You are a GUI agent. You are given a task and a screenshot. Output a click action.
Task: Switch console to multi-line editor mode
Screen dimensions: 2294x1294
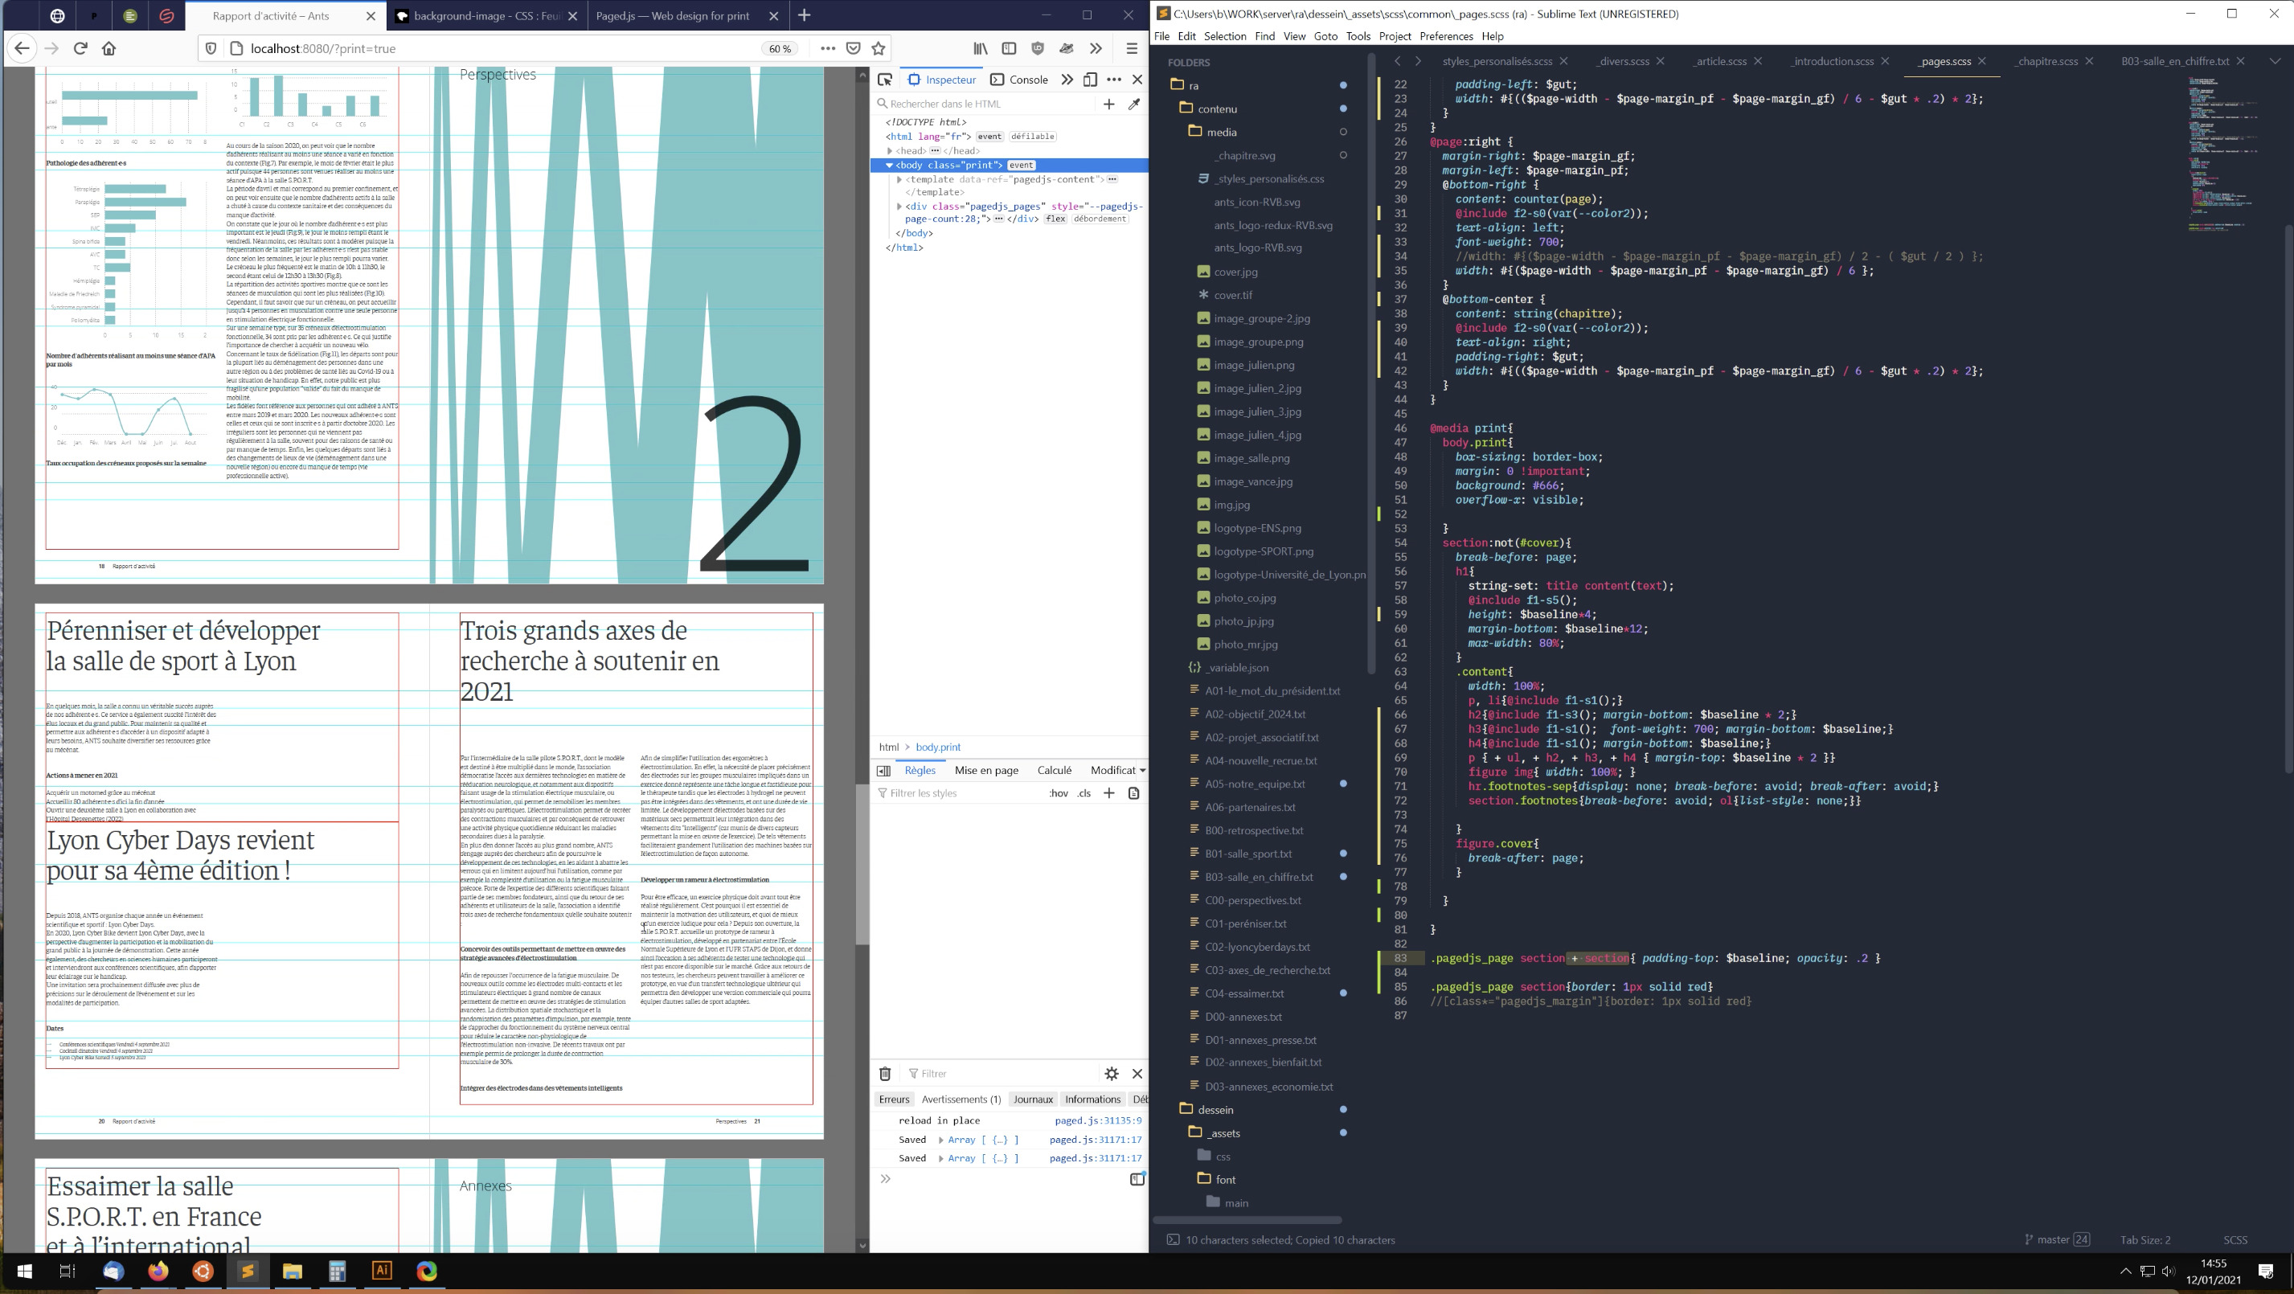coord(1137,1179)
